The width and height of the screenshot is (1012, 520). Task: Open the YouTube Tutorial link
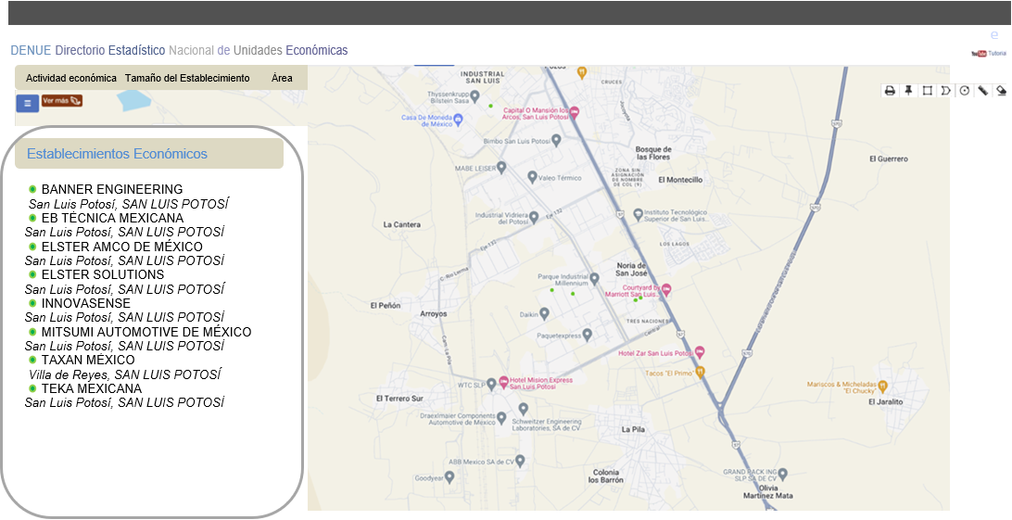pos(989,54)
